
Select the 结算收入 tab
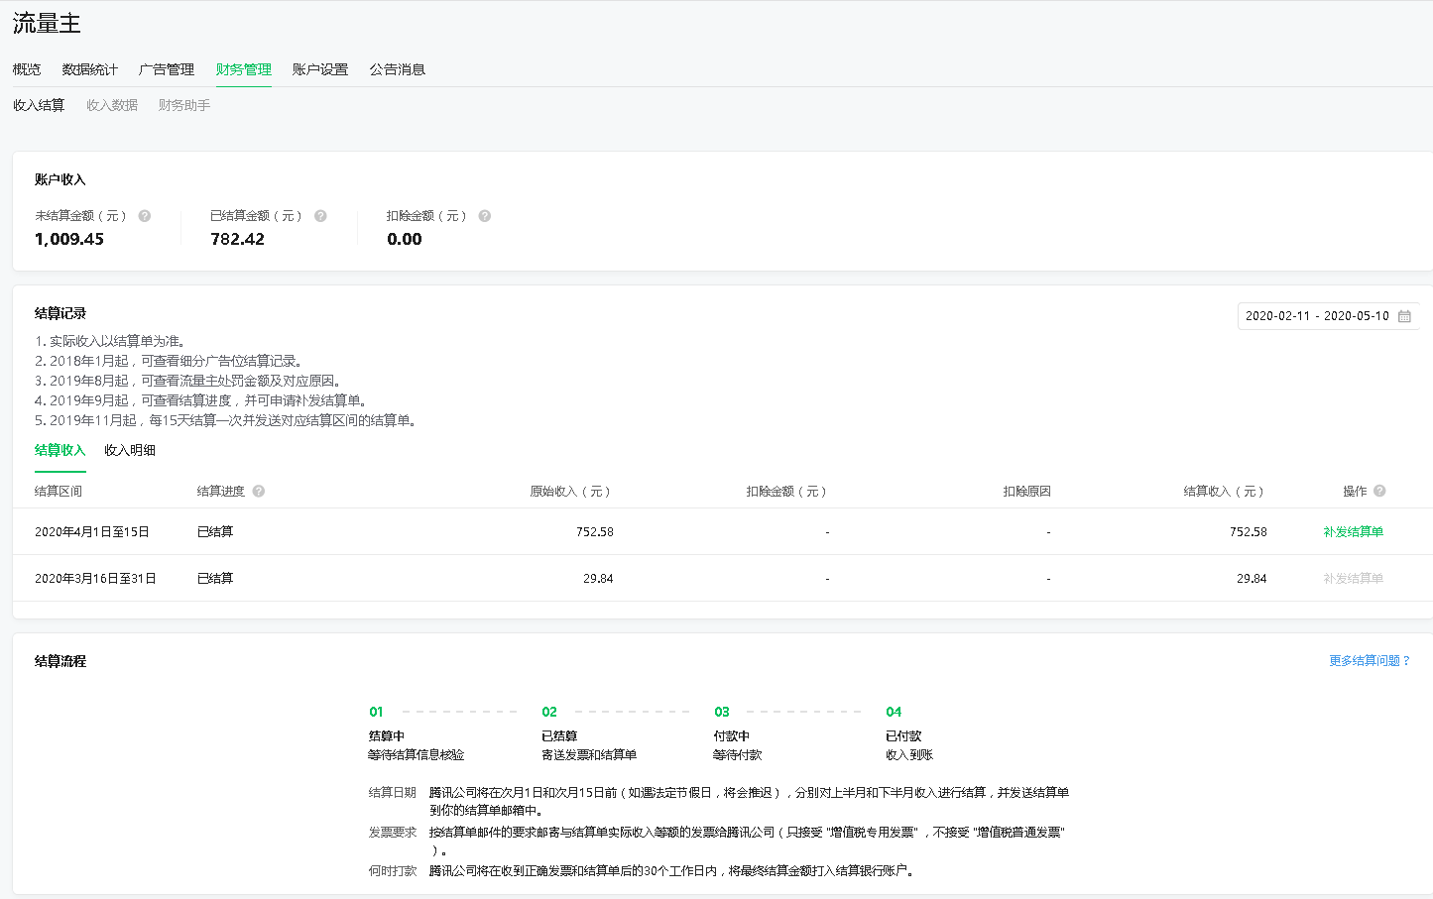[60, 450]
